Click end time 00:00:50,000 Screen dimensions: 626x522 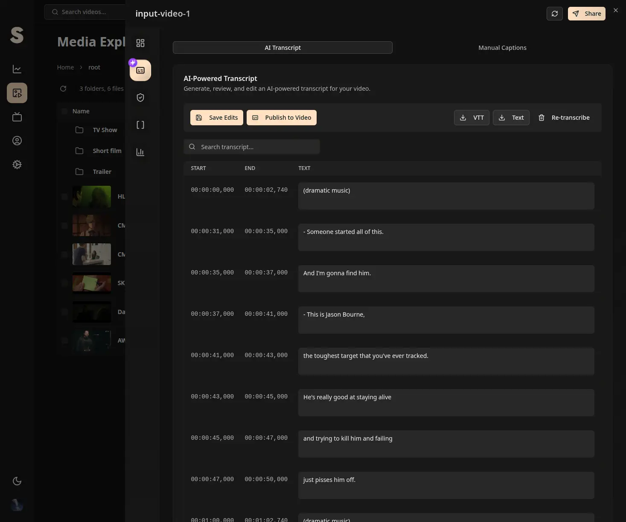266,479
